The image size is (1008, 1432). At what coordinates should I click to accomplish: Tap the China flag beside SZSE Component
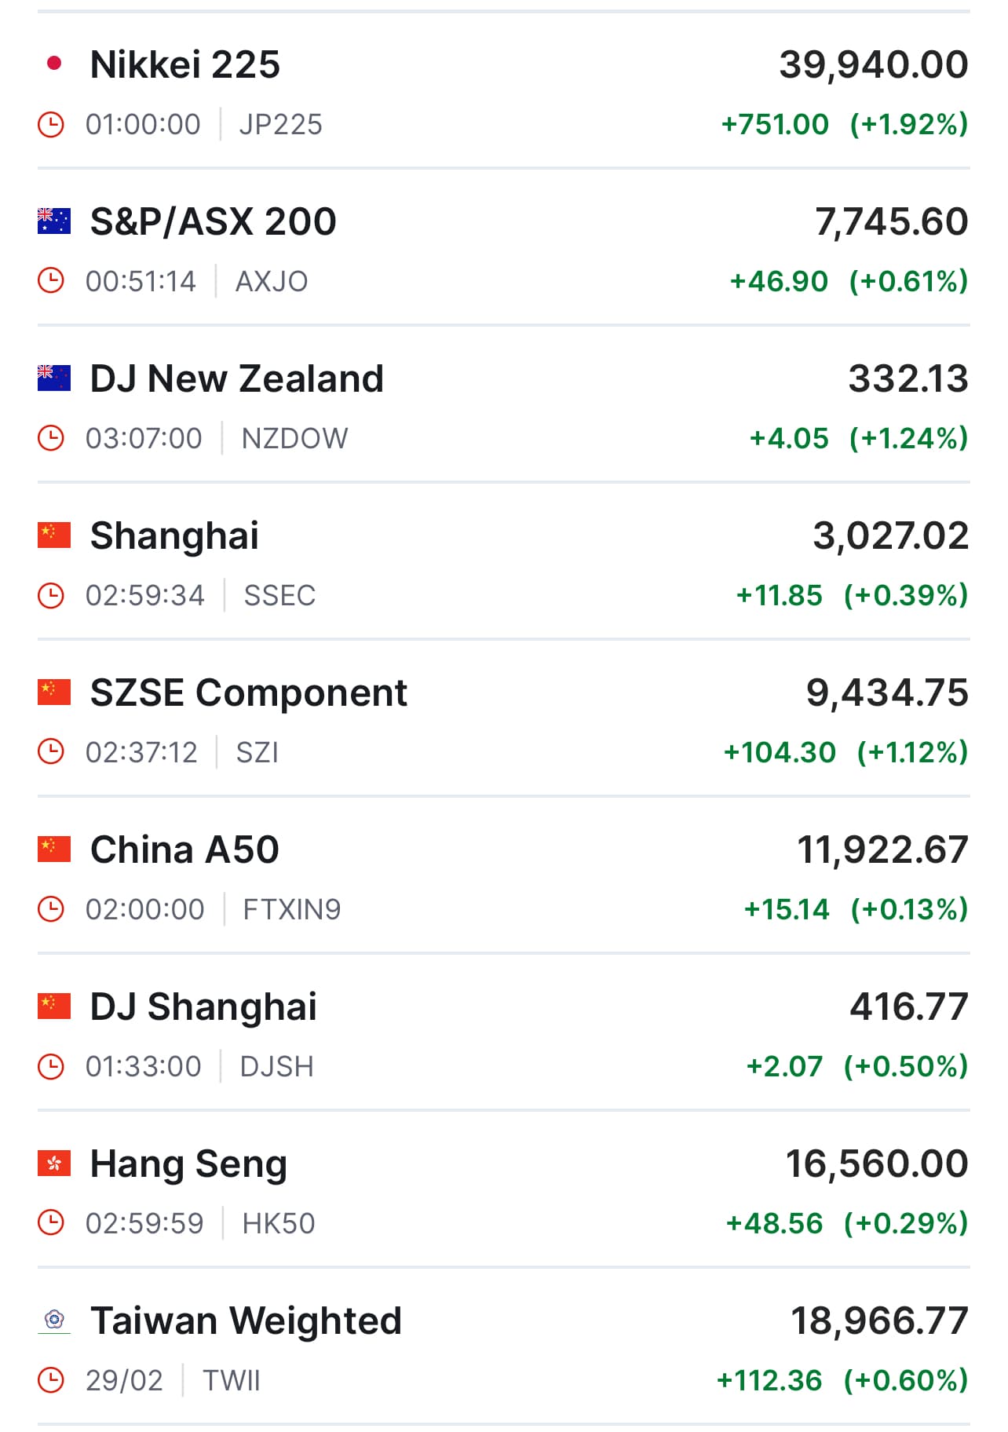pos(54,692)
